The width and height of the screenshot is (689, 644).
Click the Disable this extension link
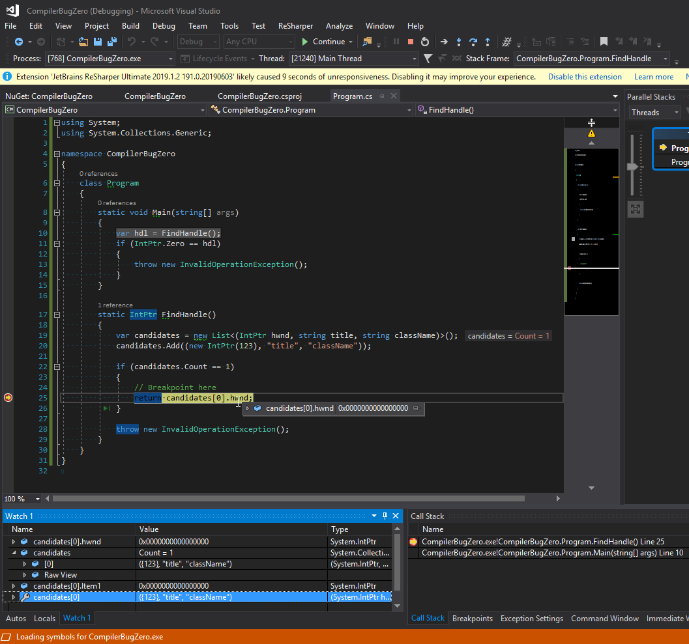tap(585, 77)
